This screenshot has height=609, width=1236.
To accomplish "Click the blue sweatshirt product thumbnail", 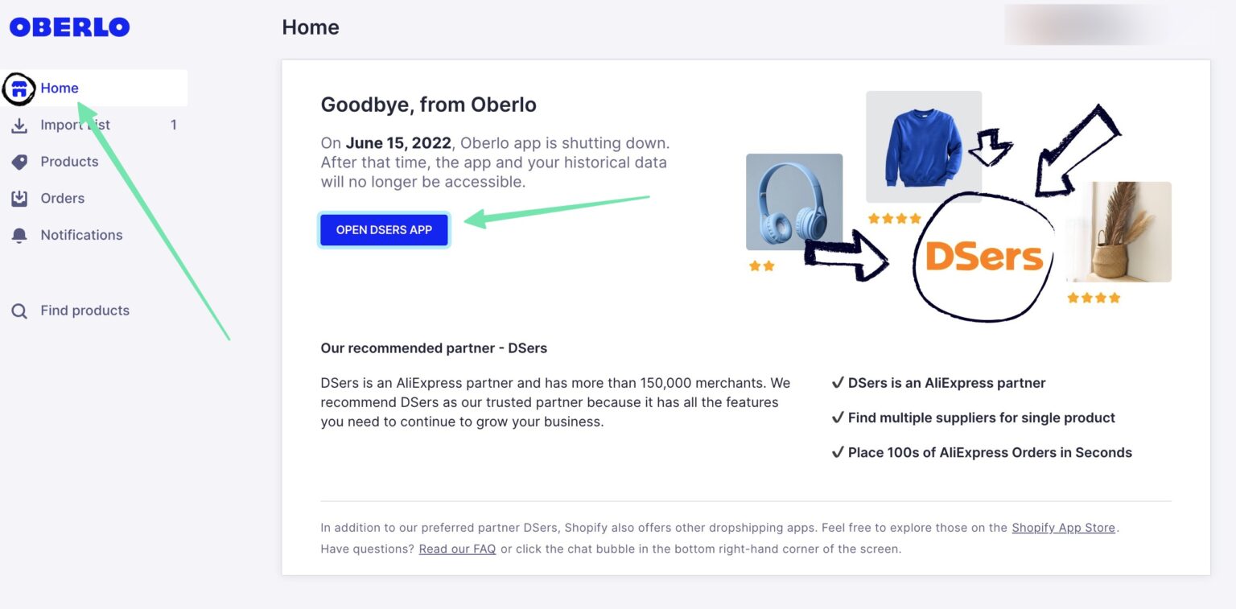I will point(923,146).
